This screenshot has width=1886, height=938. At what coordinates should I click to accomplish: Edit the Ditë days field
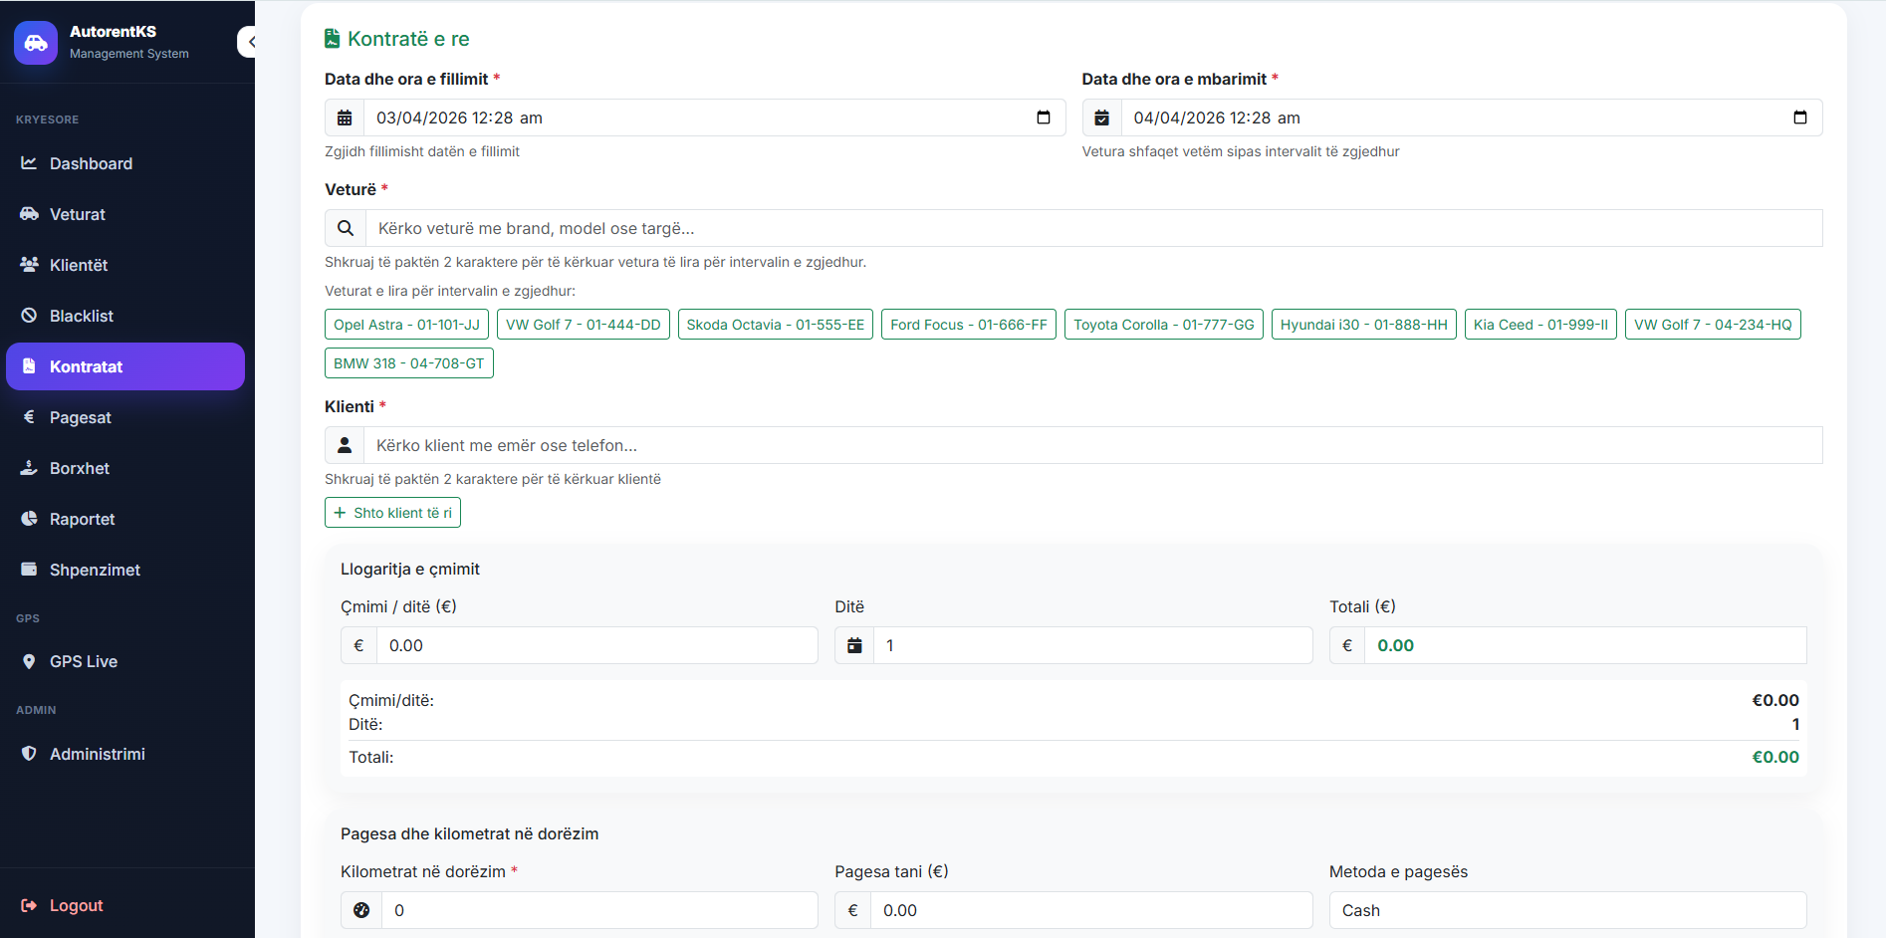[x=1093, y=645]
